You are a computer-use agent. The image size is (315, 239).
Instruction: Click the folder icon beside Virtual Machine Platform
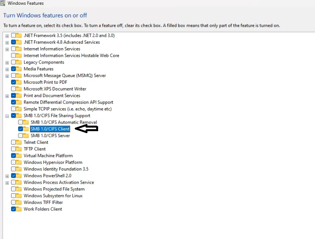pyautogui.click(x=19, y=156)
